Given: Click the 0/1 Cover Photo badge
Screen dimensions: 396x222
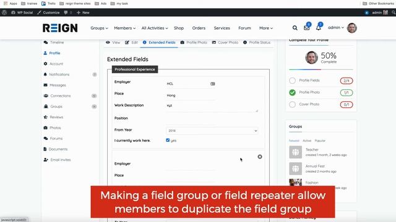Looking at the screenshot, I should point(346,104).
